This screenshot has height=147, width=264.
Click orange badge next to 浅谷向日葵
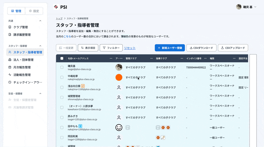pos(83,86)
